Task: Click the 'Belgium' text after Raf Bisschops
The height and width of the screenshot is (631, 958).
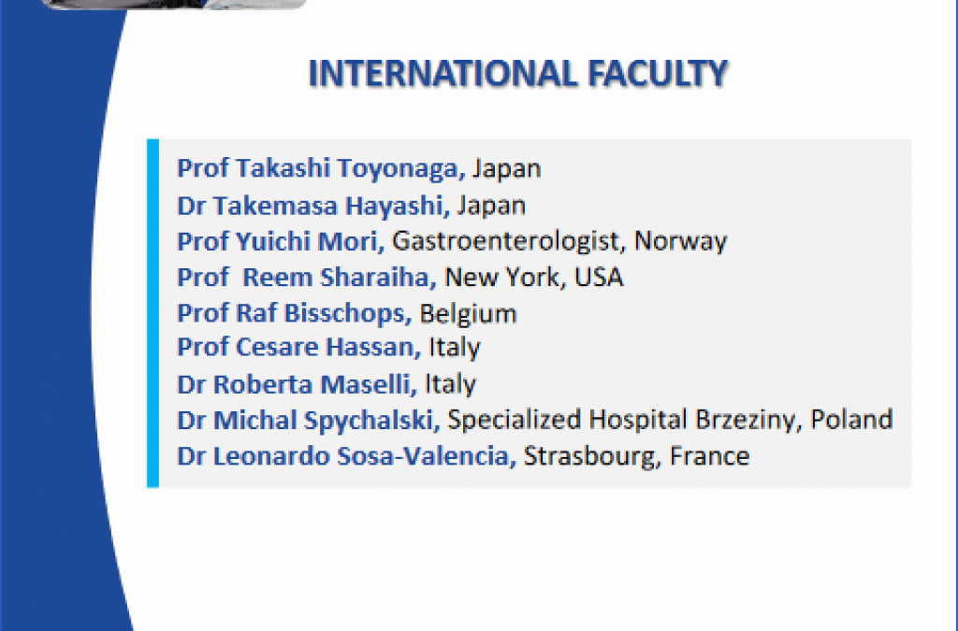Action: point(469,312)
